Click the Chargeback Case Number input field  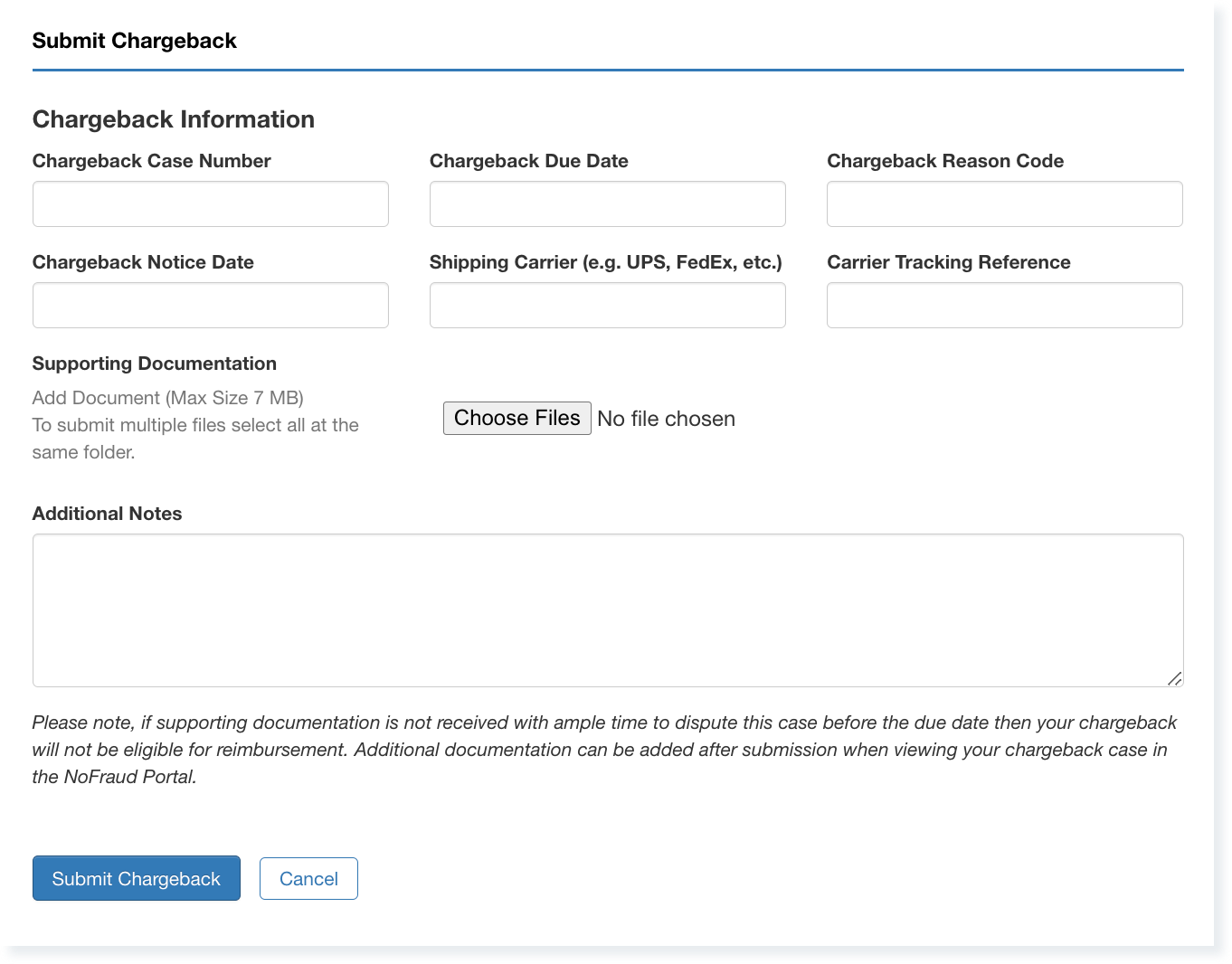click(x=210, y=203)
